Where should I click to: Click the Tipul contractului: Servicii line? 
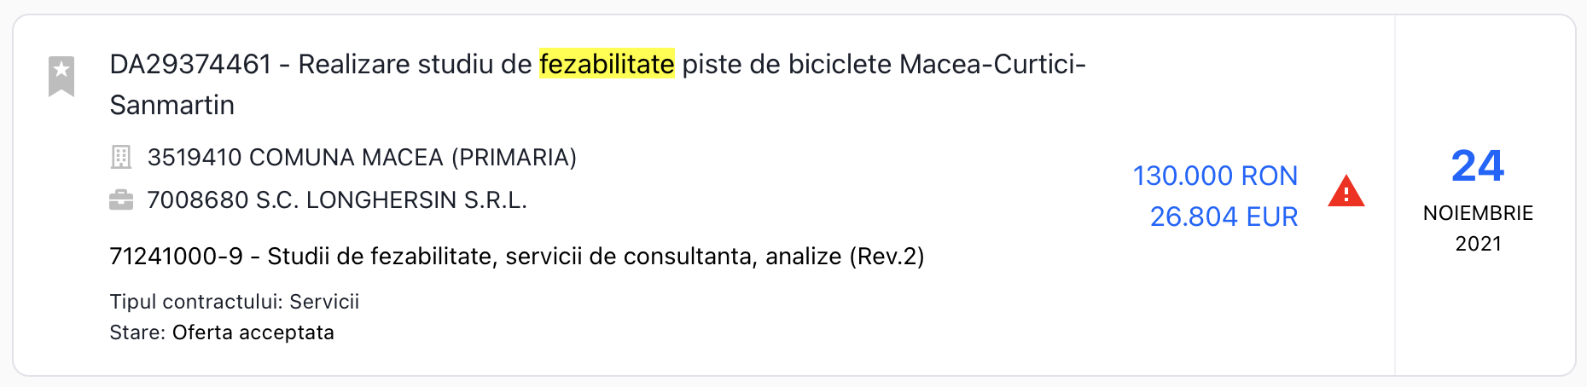click(x=234, y=302)
